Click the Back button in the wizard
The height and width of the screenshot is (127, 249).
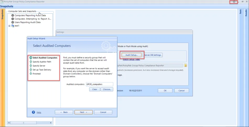[64, 112]
